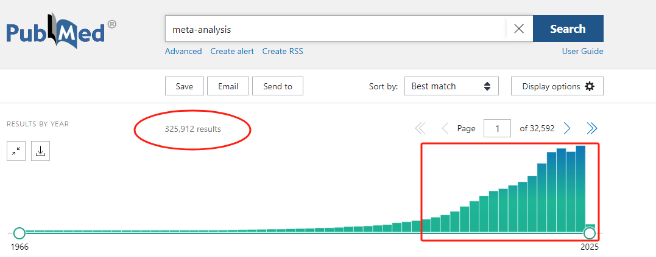Click the Save button

coord(185,86)
